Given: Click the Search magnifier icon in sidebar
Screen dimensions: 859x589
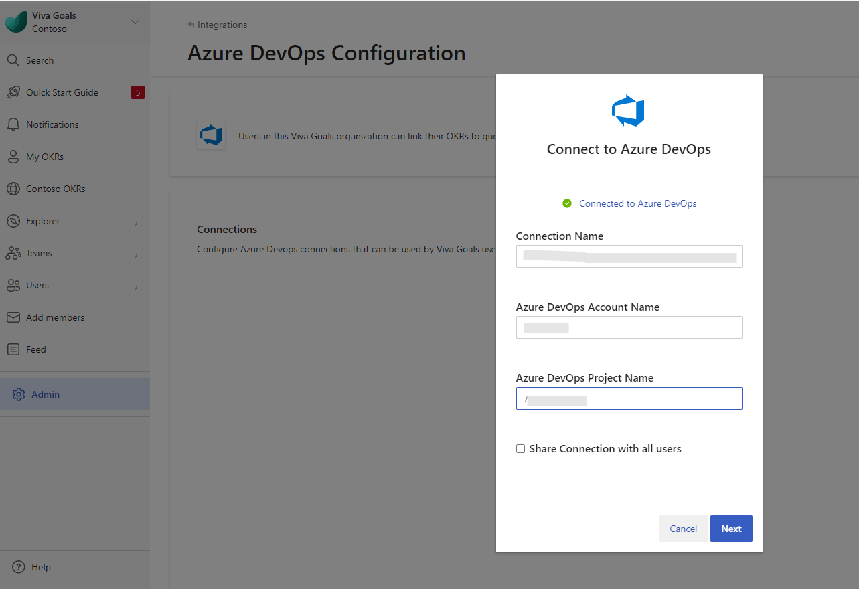Looking at the screenshot, I should pos(13,60).
